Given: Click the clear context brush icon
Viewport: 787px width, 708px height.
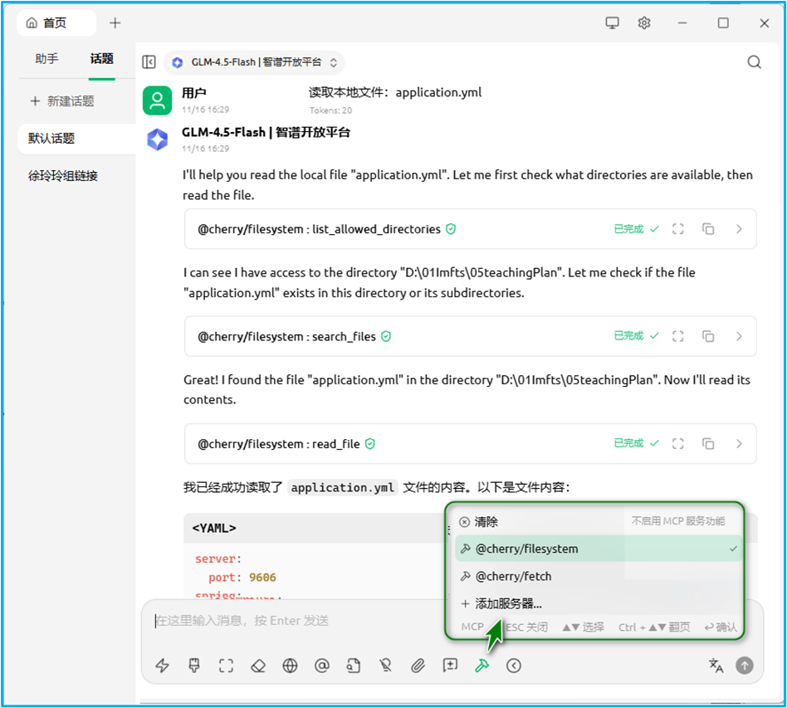Looking at the screenshot, I should pos(193,666).
